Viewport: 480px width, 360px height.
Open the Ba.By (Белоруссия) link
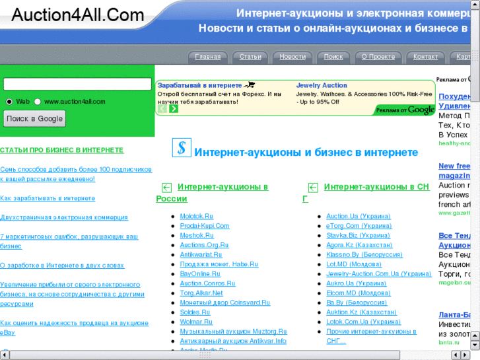(x=357, y=303)
